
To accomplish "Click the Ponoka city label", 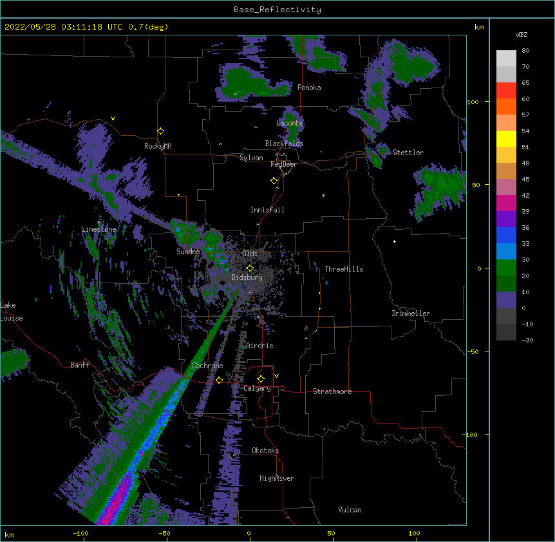I will coord(309,88).
